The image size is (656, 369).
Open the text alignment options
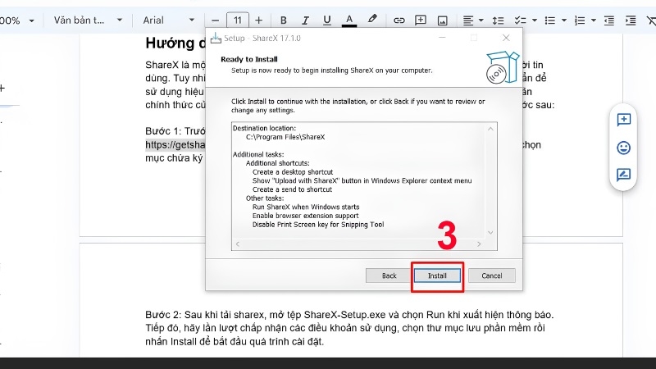point(468,20)
